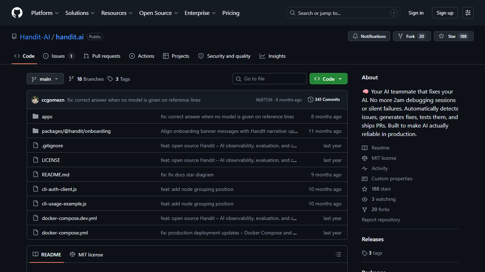
Task: Open the README outline list icon
Action: point(338,254)
